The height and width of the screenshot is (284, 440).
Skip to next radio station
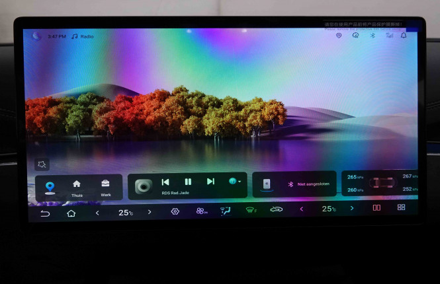click(210, 182)
